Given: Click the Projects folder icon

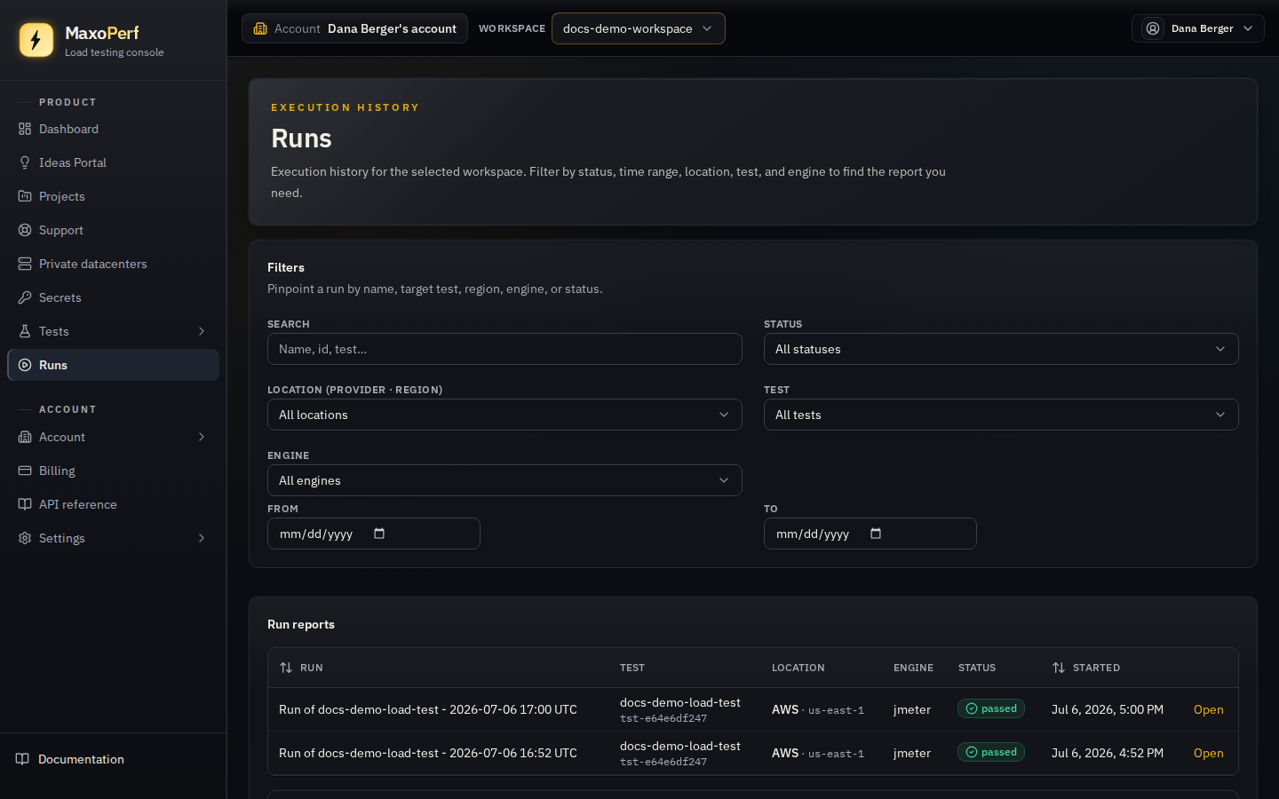Looking at the screenshot, I should [25, 196].
